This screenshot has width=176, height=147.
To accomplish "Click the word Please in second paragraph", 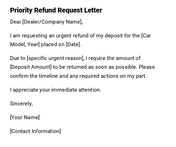I will 147,67.
